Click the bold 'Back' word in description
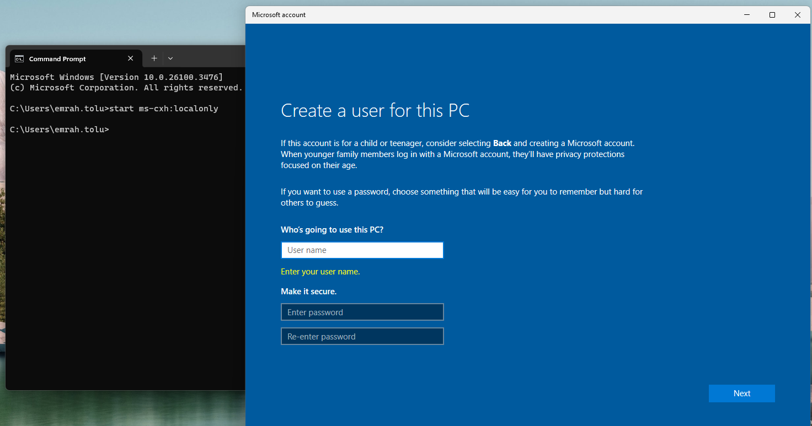This screenshot has width=812, height=426. (502, 143)
